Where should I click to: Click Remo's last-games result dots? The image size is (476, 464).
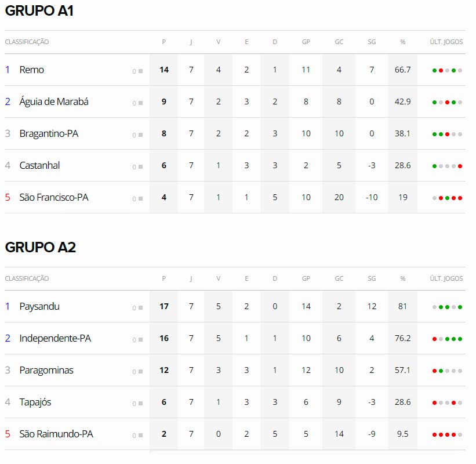click(447, 70)
